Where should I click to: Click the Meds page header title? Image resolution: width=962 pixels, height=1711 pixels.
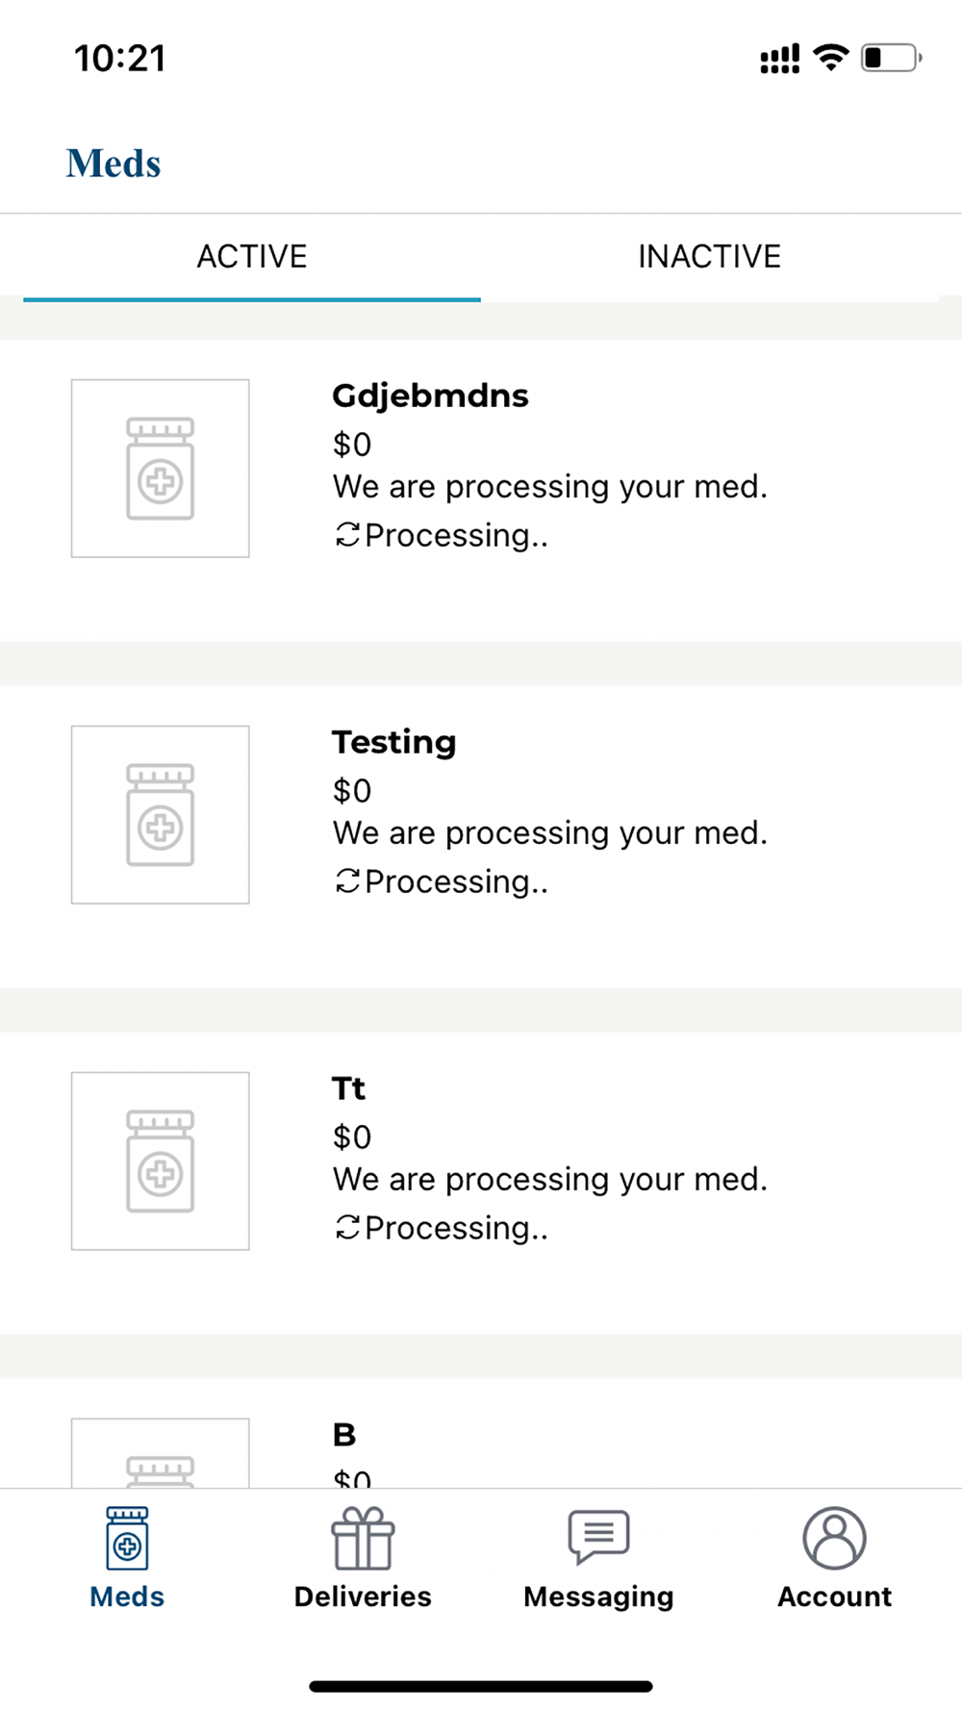click(x=114, y=164)
